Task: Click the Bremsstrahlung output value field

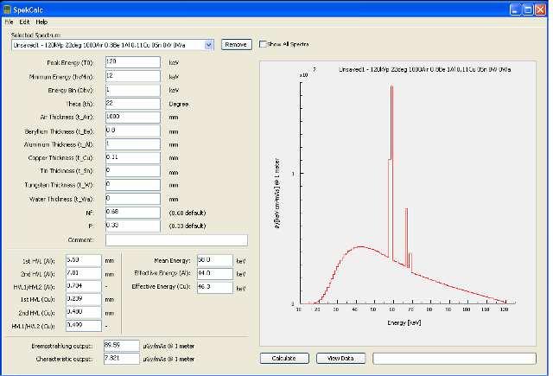Action: click(x=122, y=346)
